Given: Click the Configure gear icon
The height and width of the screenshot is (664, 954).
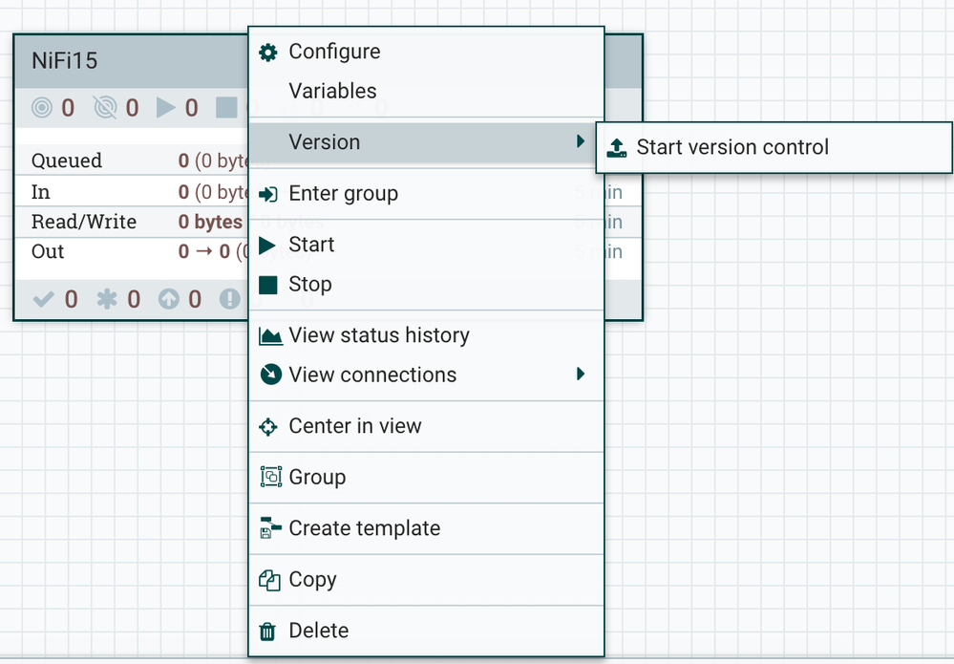Looking at the screenshot, I should (x=267, y=52).
